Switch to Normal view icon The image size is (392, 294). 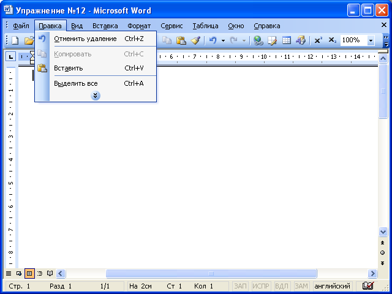(9, 274)
